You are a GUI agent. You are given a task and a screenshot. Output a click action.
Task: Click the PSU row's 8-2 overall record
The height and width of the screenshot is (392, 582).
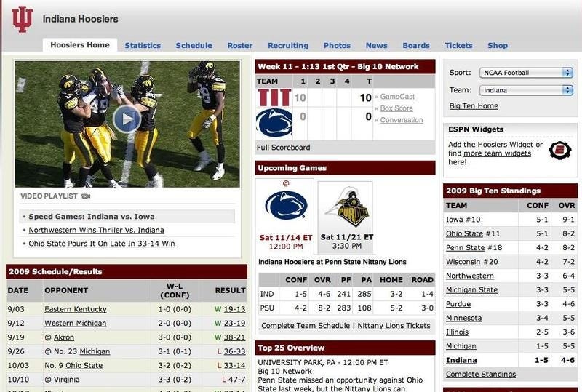(324, 308)
